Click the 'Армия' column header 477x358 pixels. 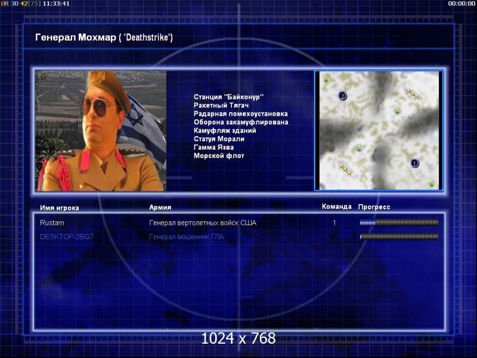pos(160,207)
